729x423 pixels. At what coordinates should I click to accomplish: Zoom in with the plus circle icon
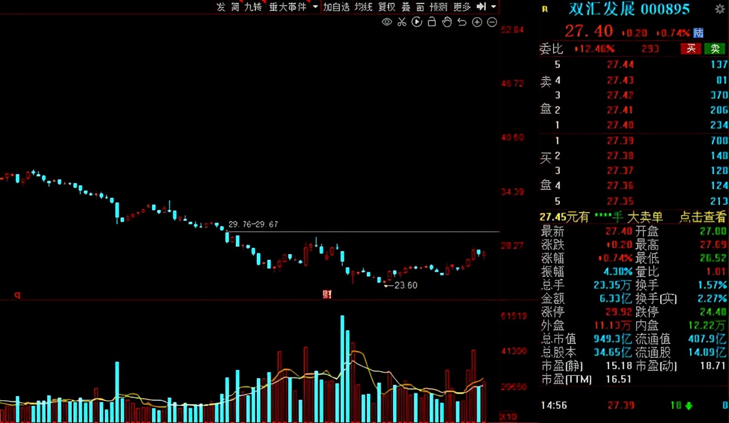tap(477, 22)
